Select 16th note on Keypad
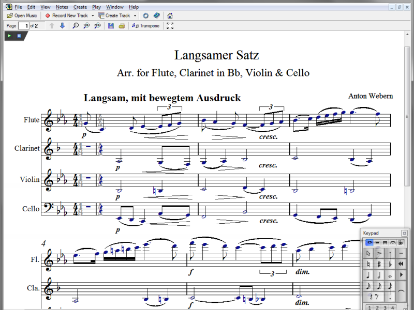414x310 pixels. (379, 286)
